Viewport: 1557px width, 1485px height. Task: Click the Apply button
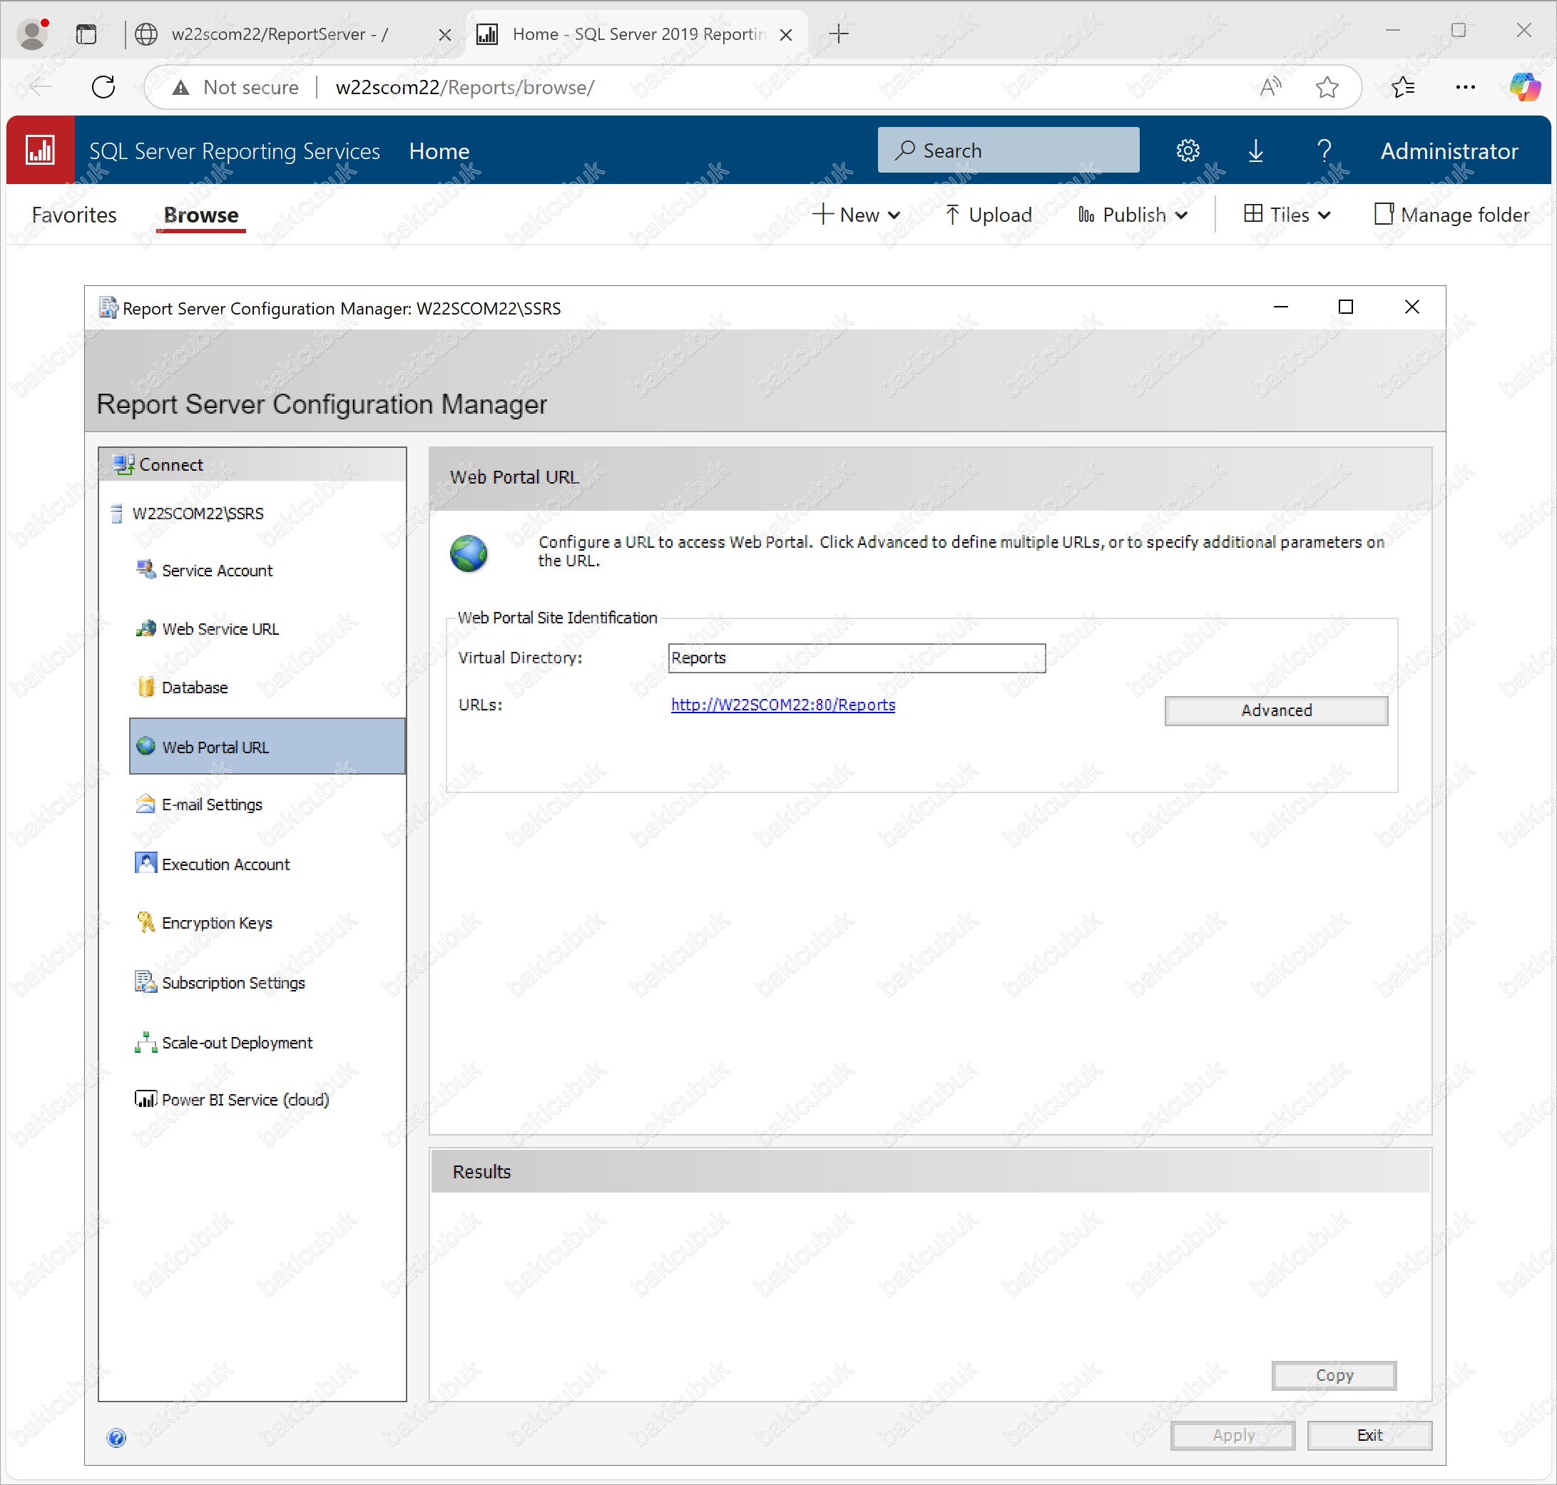point(1232,1434)
